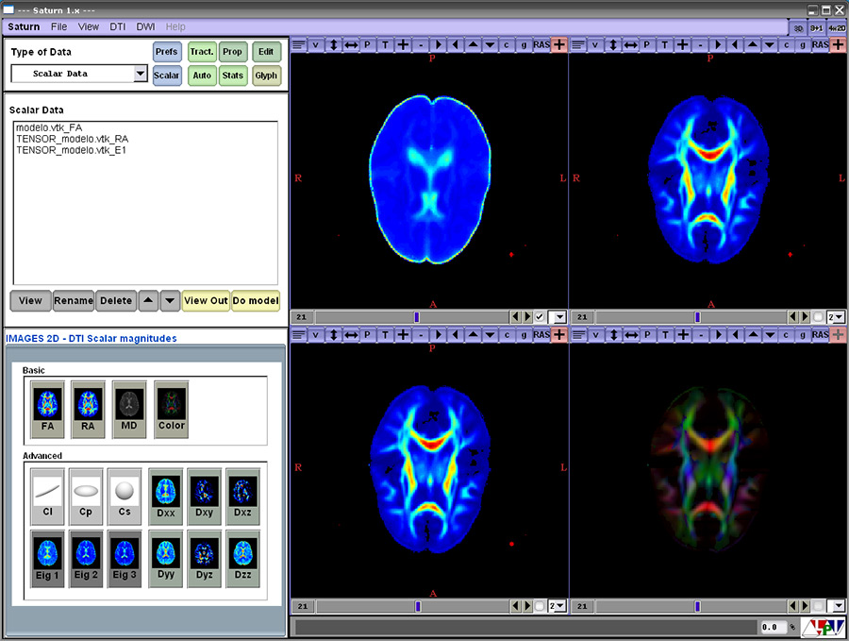Zoom in with the black plus in upper-left viewer
Viewport: 849px width, 641px height.
pos(403,45)
